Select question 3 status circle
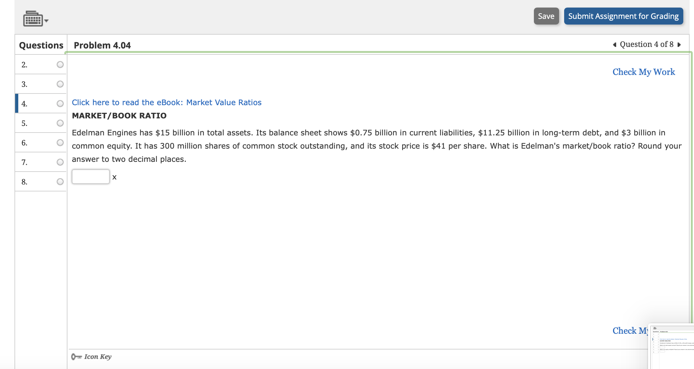 pos(60,84)
